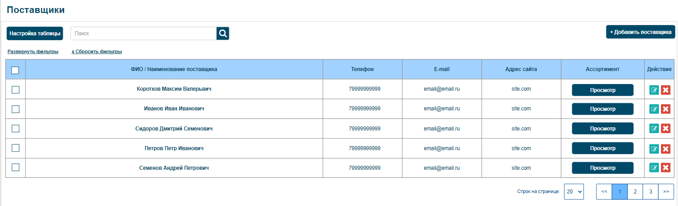Expand filters via Развернуть фильтры link
The height and width of the screenshot is (206, 678).
33,52
